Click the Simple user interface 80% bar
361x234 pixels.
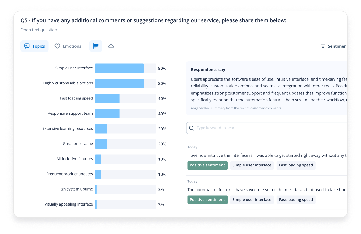[119, 68]
